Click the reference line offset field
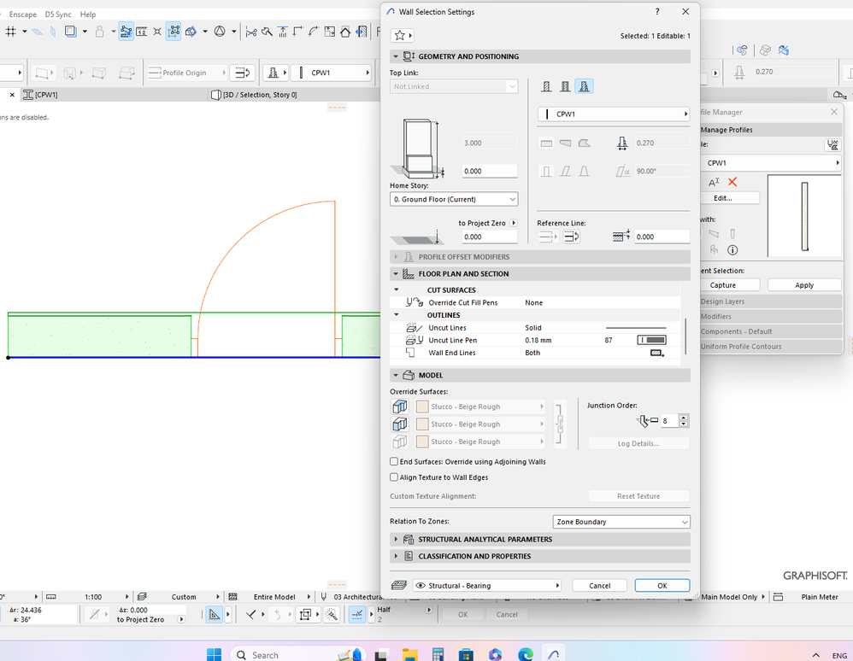 pyautogui.click(x=662, y=237)
